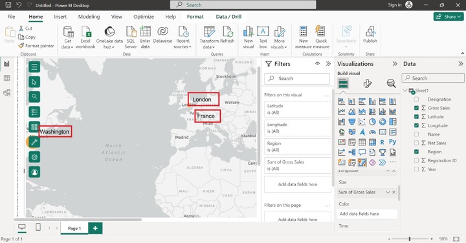The height and width of the screenshot is (243, 466).
Task: Uncheck the Latitude field
Action: [416, 116]
